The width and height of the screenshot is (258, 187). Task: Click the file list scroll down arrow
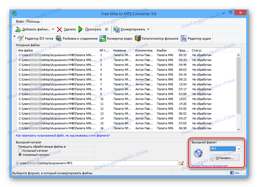[x=239, y=129]
